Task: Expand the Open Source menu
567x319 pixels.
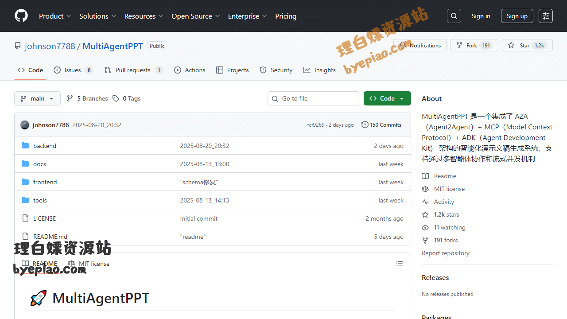Action: (196, 16)
